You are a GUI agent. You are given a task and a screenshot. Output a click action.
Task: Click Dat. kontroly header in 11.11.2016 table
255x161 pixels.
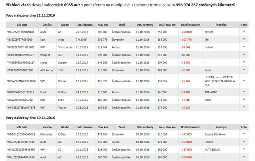145,25
